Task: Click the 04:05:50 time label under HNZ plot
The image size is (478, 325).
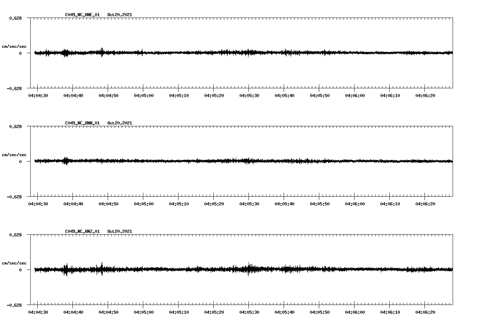Action: click(320, 312)
